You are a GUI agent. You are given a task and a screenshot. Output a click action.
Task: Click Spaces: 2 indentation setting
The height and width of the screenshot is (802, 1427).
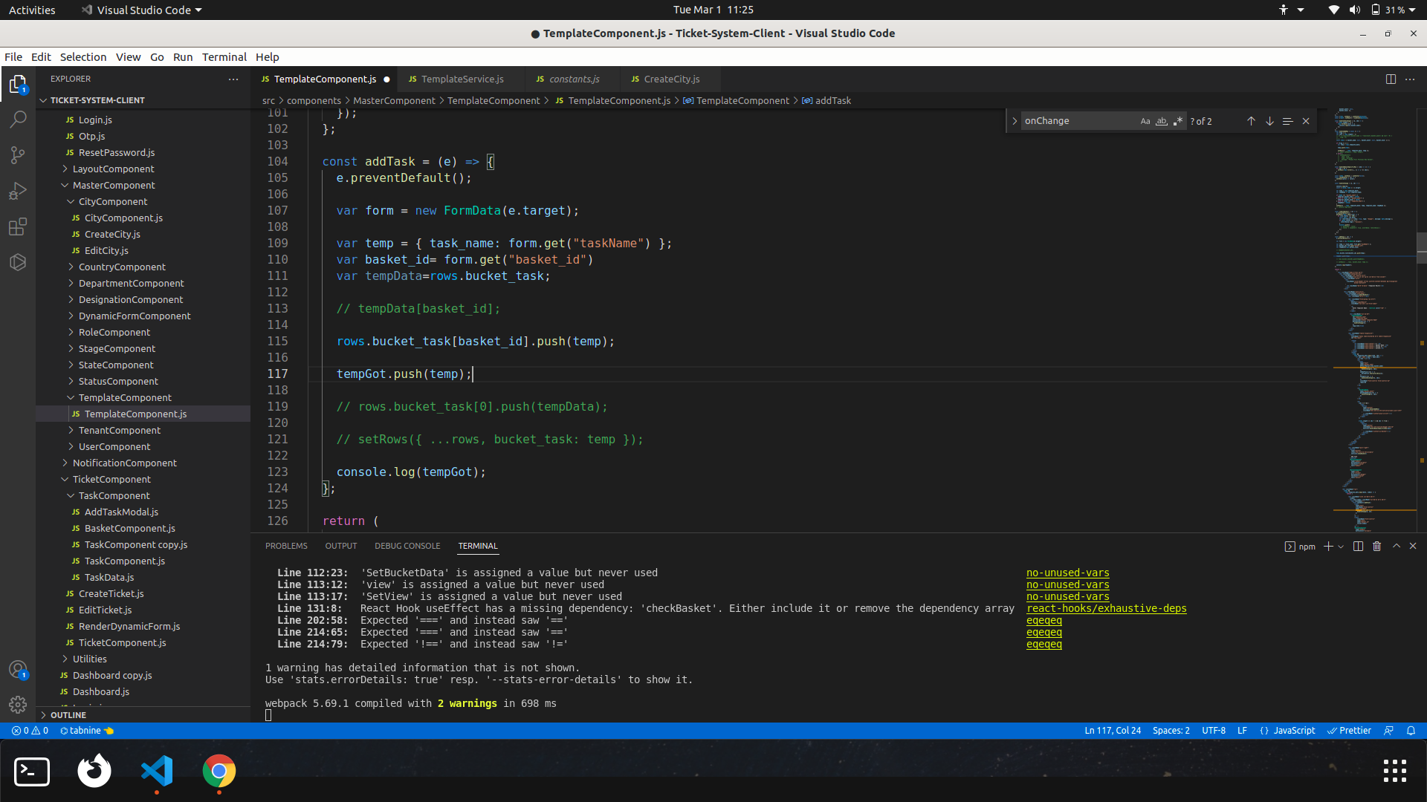(1171, 731)
